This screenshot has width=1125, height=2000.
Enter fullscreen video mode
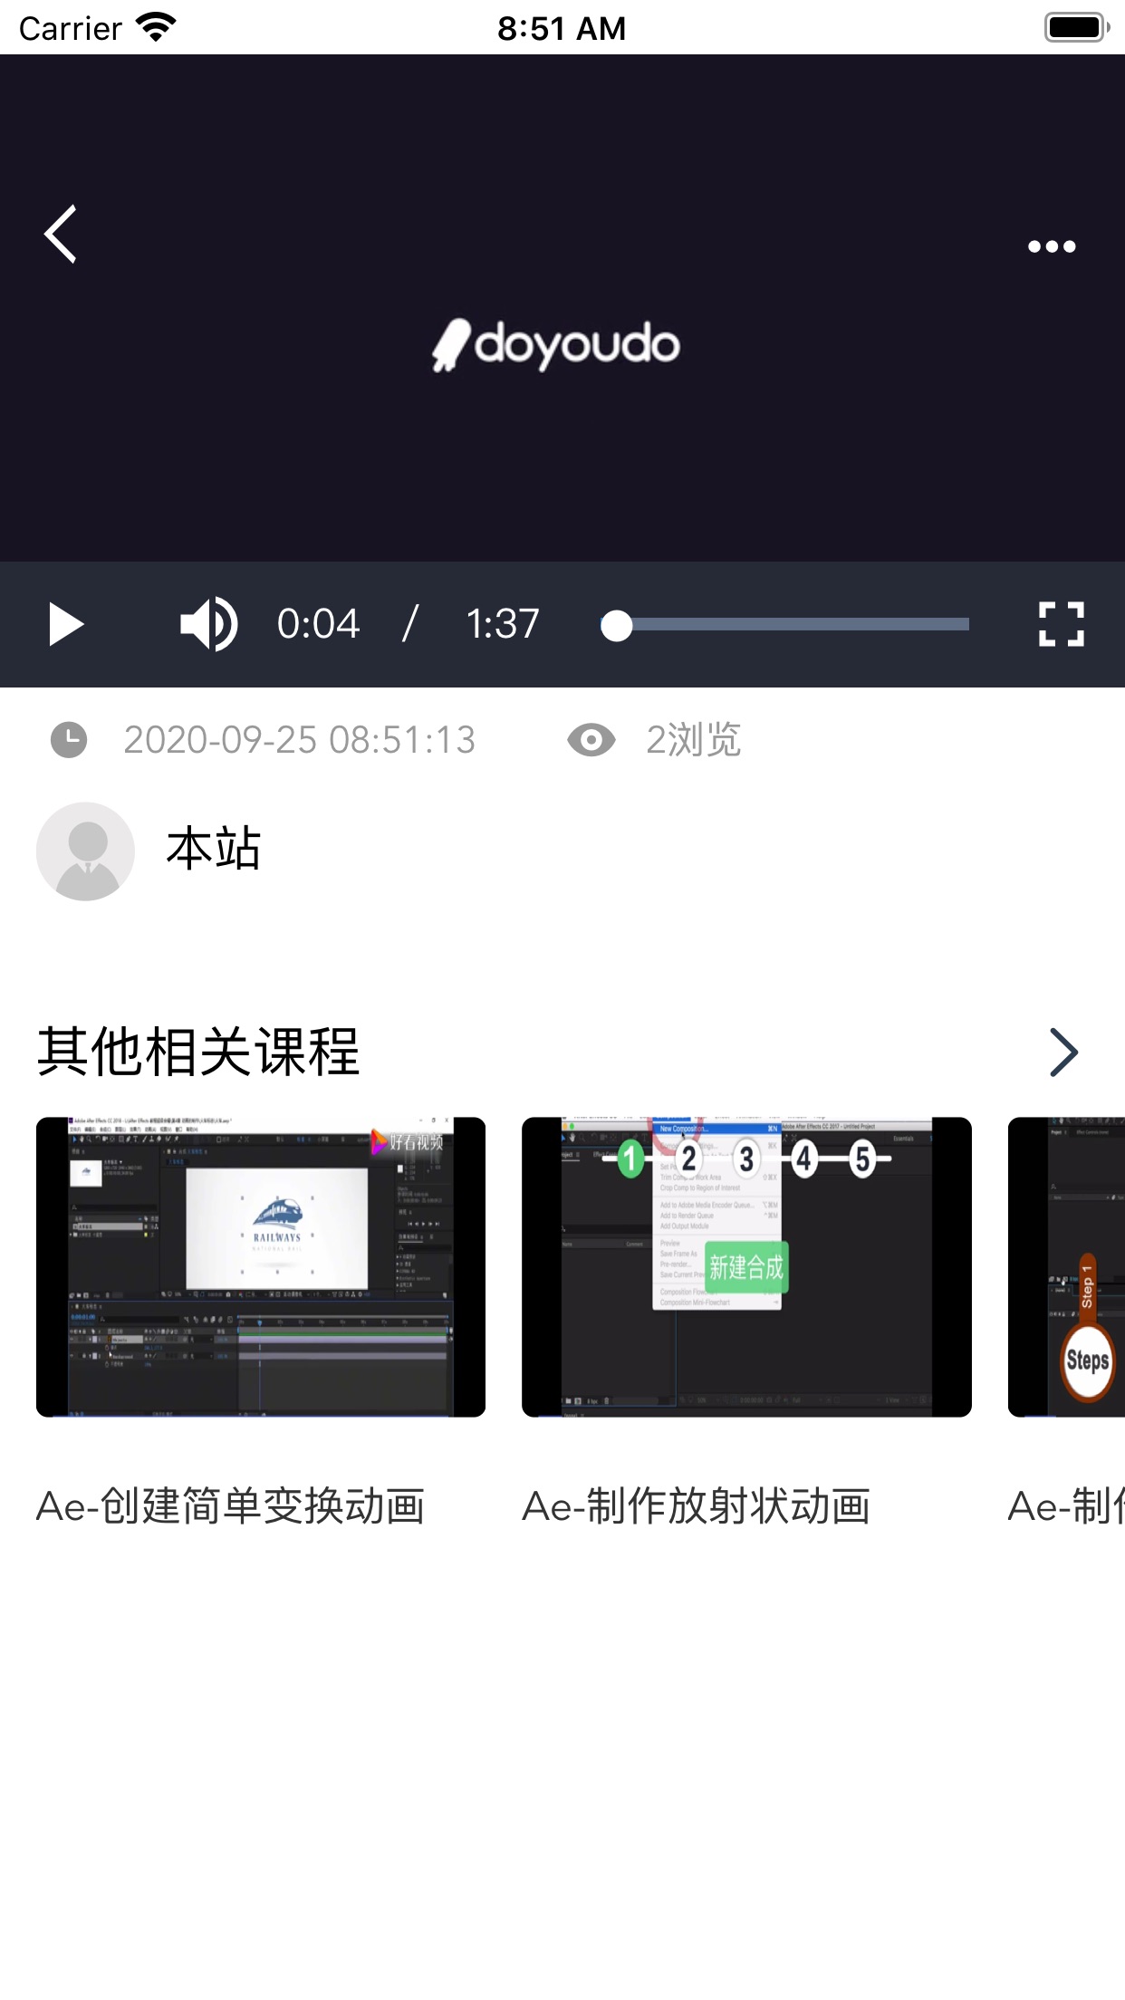(x=1061, y=624)
